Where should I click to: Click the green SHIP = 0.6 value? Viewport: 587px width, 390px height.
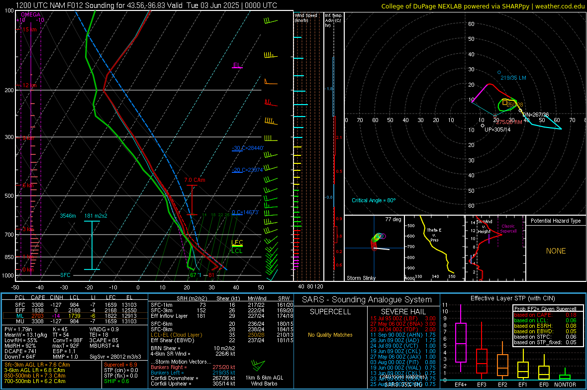[x=116, y=381]
